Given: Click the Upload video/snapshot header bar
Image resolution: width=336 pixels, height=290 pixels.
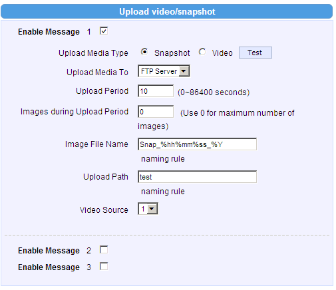Looking at the screenshot, I should click(167, 11).
